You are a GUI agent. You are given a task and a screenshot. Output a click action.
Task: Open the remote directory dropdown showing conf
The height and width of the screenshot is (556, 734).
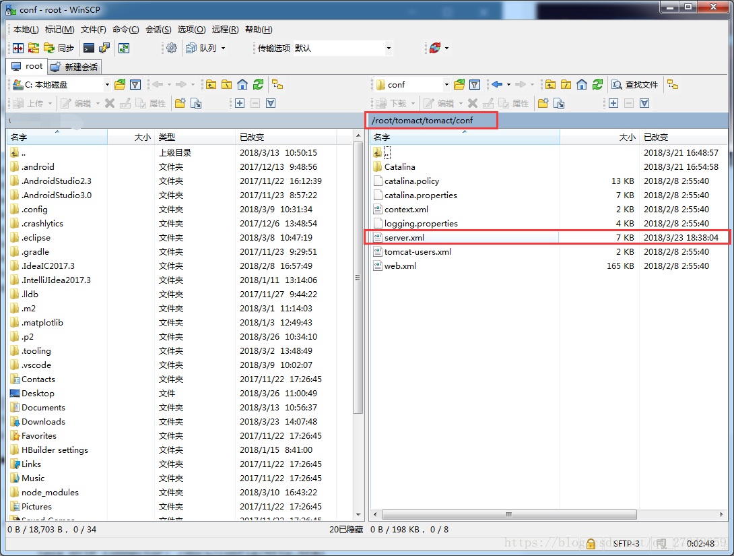point(412,85)
